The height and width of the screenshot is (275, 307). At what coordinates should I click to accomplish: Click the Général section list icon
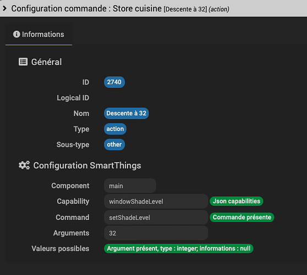[x=23, y=62]
